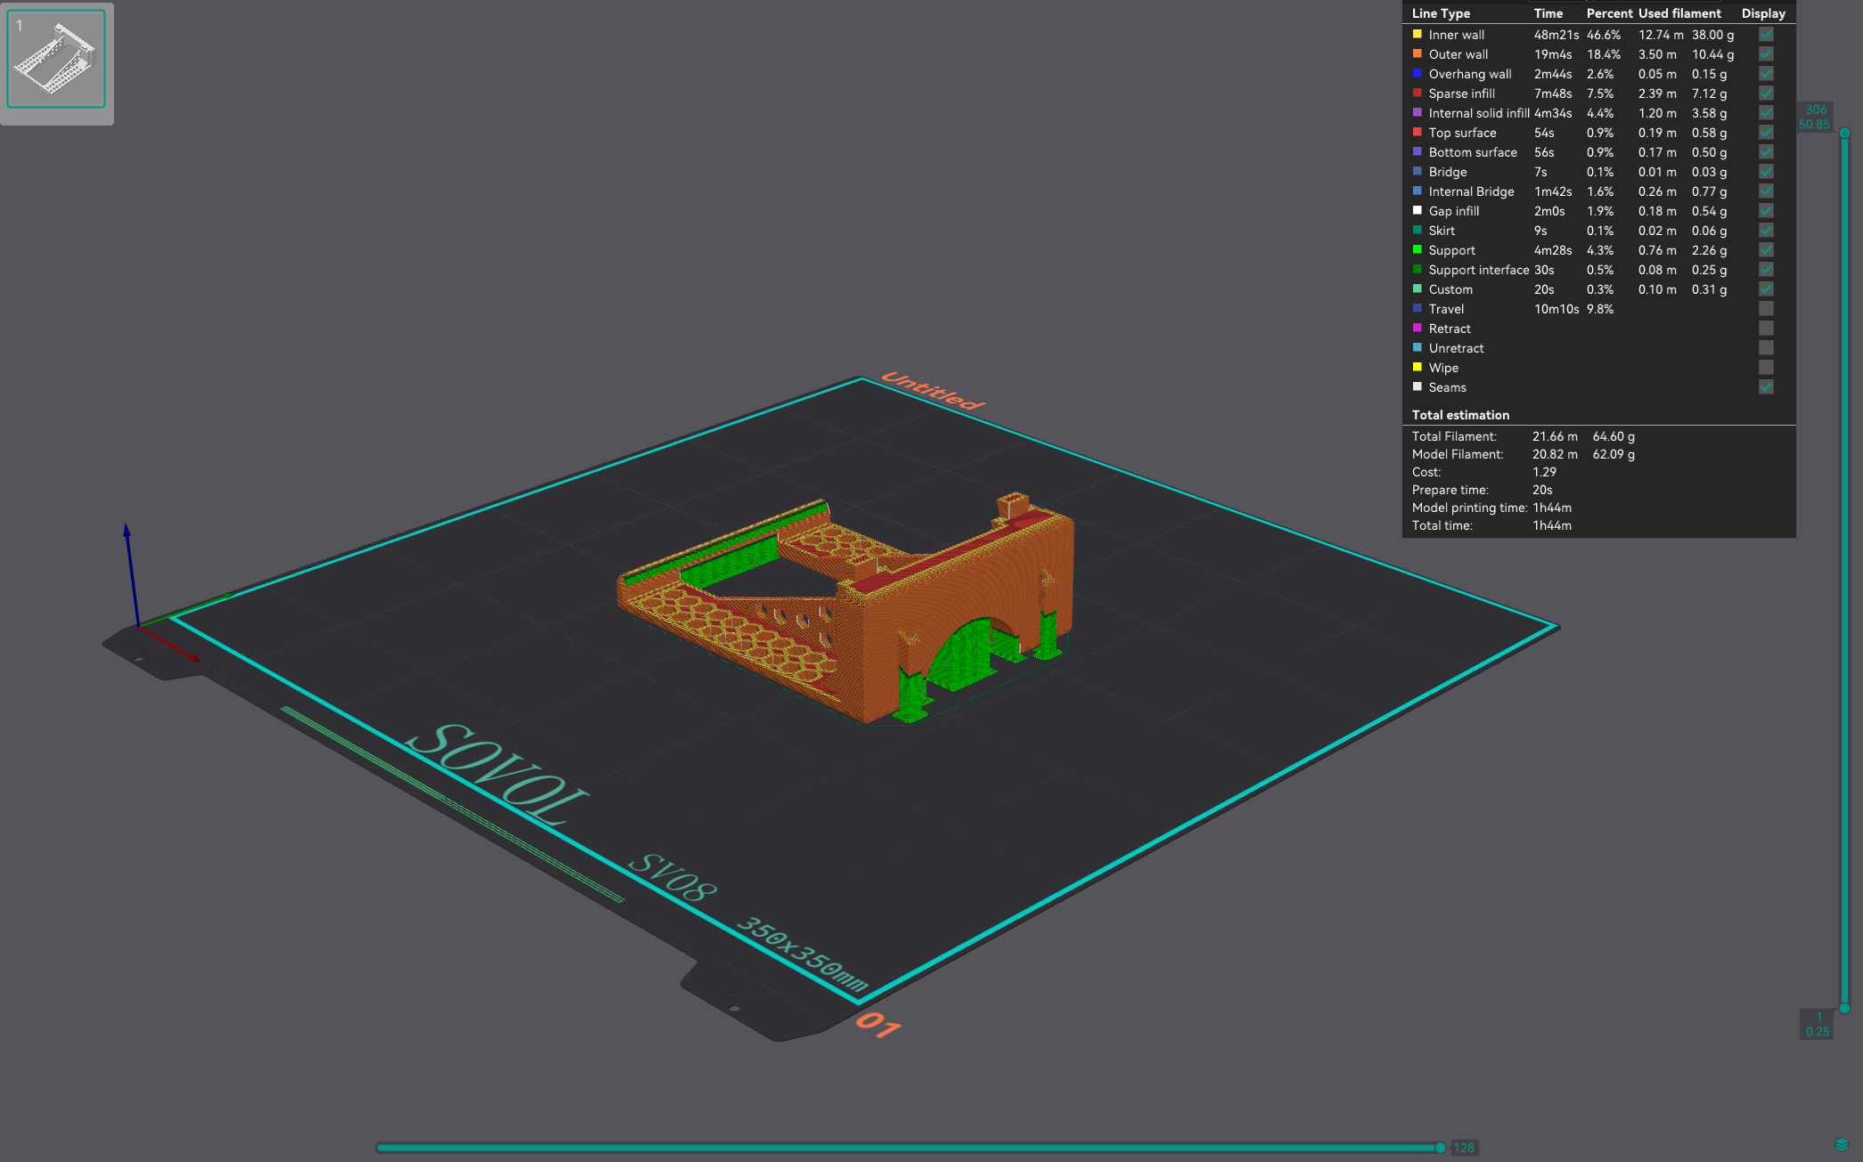Hide Overhang wall lines checkbox
1863x1162 pixels.
pos(1766,74)
